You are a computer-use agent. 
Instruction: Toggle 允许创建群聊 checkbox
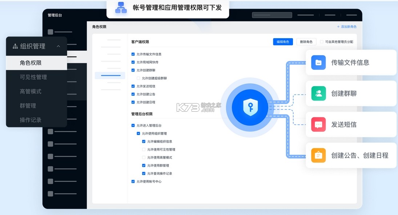tap(133, 70)
